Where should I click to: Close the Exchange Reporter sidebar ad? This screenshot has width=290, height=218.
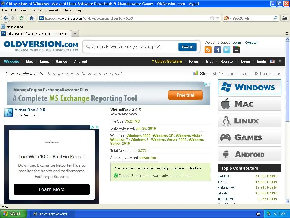click(x=97, y=127)
